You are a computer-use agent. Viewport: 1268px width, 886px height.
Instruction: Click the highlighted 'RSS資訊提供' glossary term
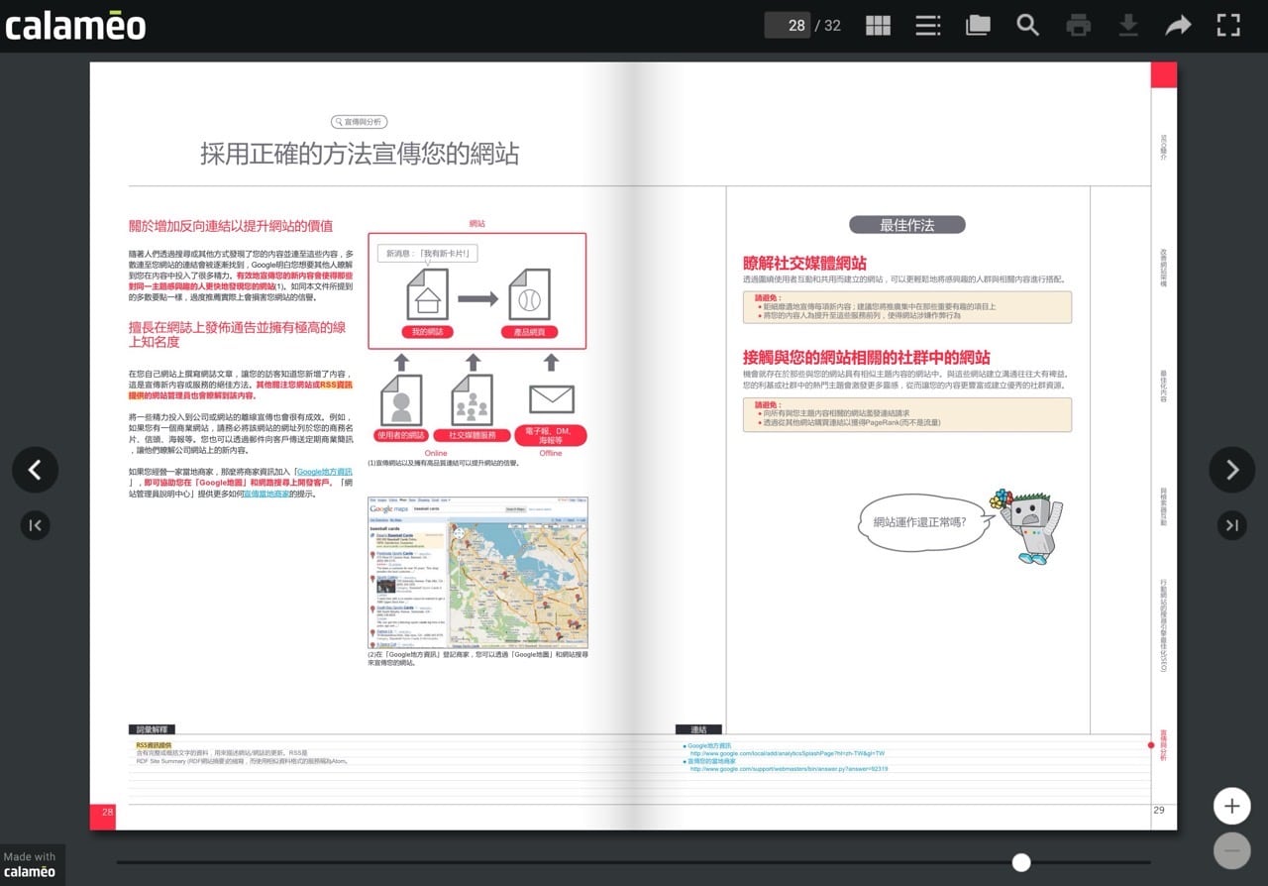pos(154,745)
